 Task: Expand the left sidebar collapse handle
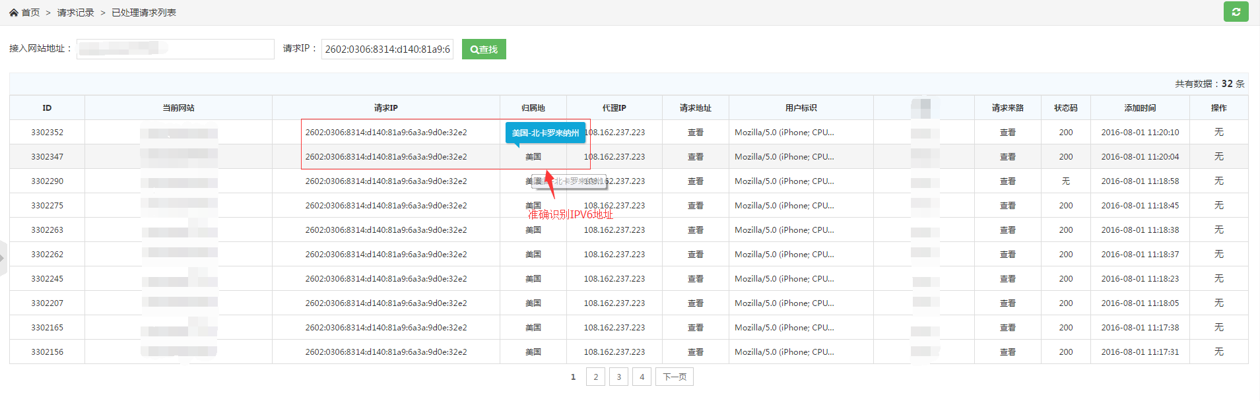pyautogui.click(x=3, y=258)
